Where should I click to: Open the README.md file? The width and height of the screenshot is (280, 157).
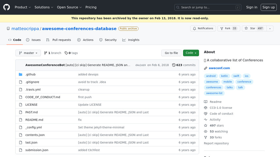pos(34,120)
